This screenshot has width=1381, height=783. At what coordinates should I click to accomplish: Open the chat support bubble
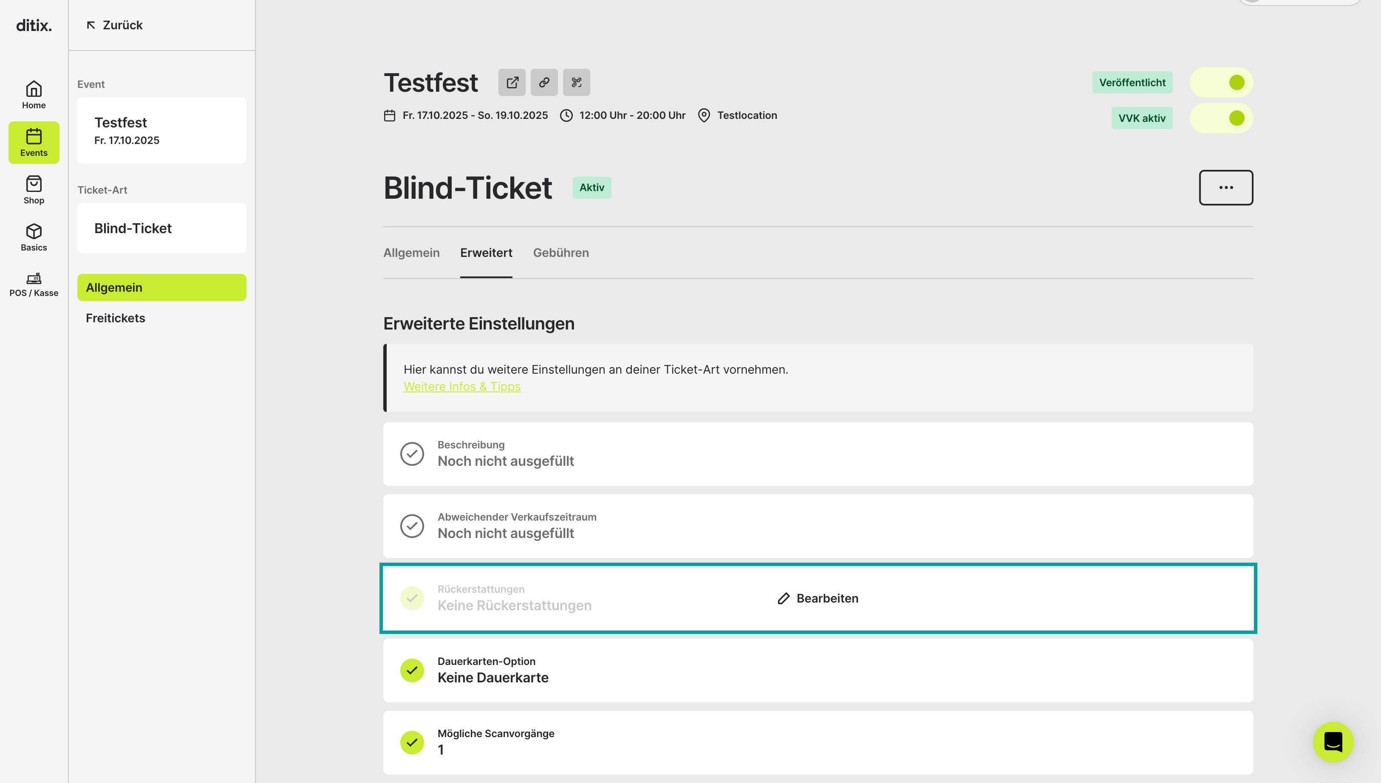(1333, 741)
